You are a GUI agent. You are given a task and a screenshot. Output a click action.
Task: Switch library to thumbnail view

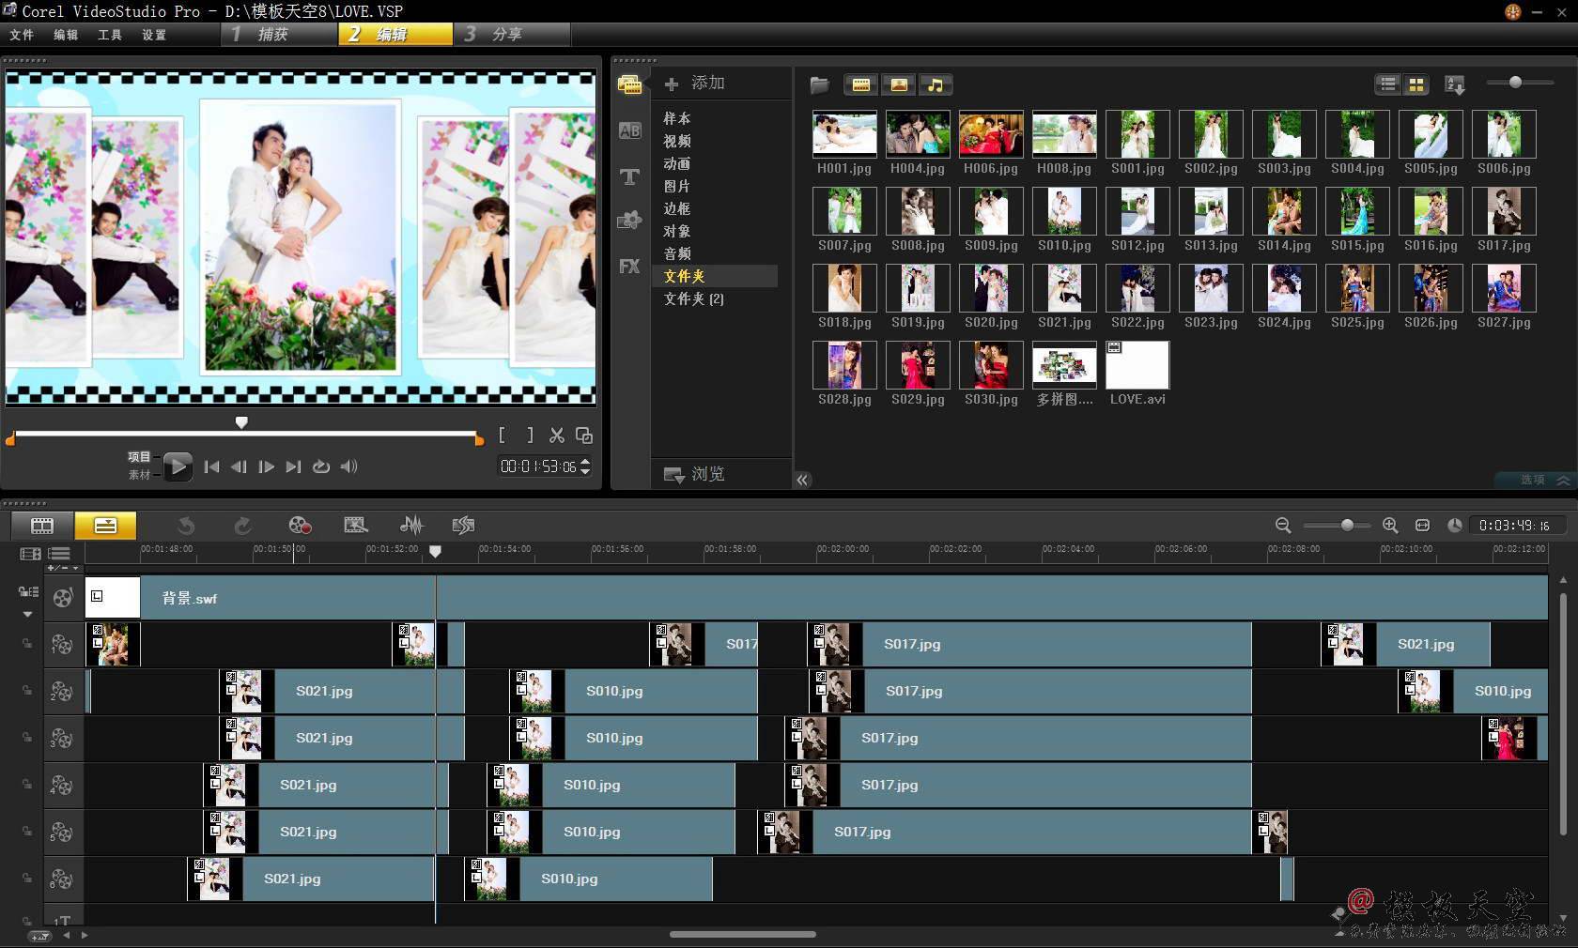tap(1416, 85)
